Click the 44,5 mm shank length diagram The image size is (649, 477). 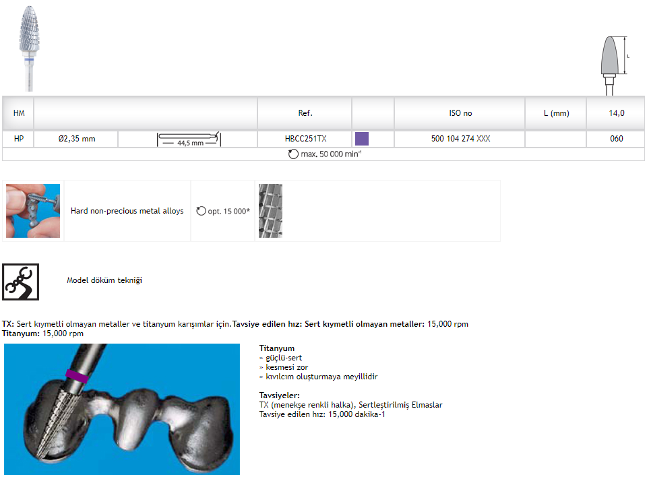(x=189, y=139)
